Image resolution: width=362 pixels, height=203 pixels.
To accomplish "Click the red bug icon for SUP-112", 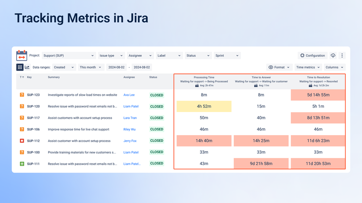I will (22, 141).
